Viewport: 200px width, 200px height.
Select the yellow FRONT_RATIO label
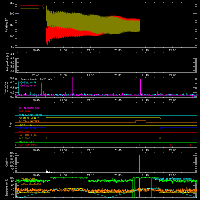click(28, 179)
